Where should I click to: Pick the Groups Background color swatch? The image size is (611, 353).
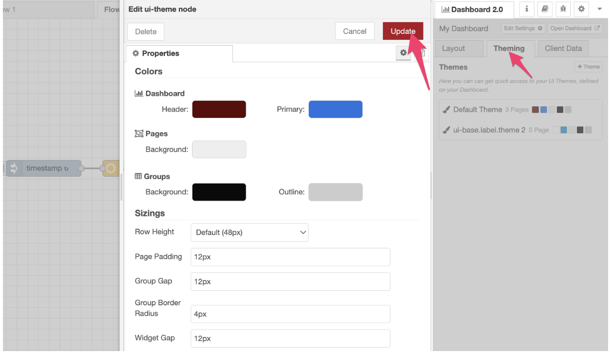pyautogui.click(x=219, y=192)
